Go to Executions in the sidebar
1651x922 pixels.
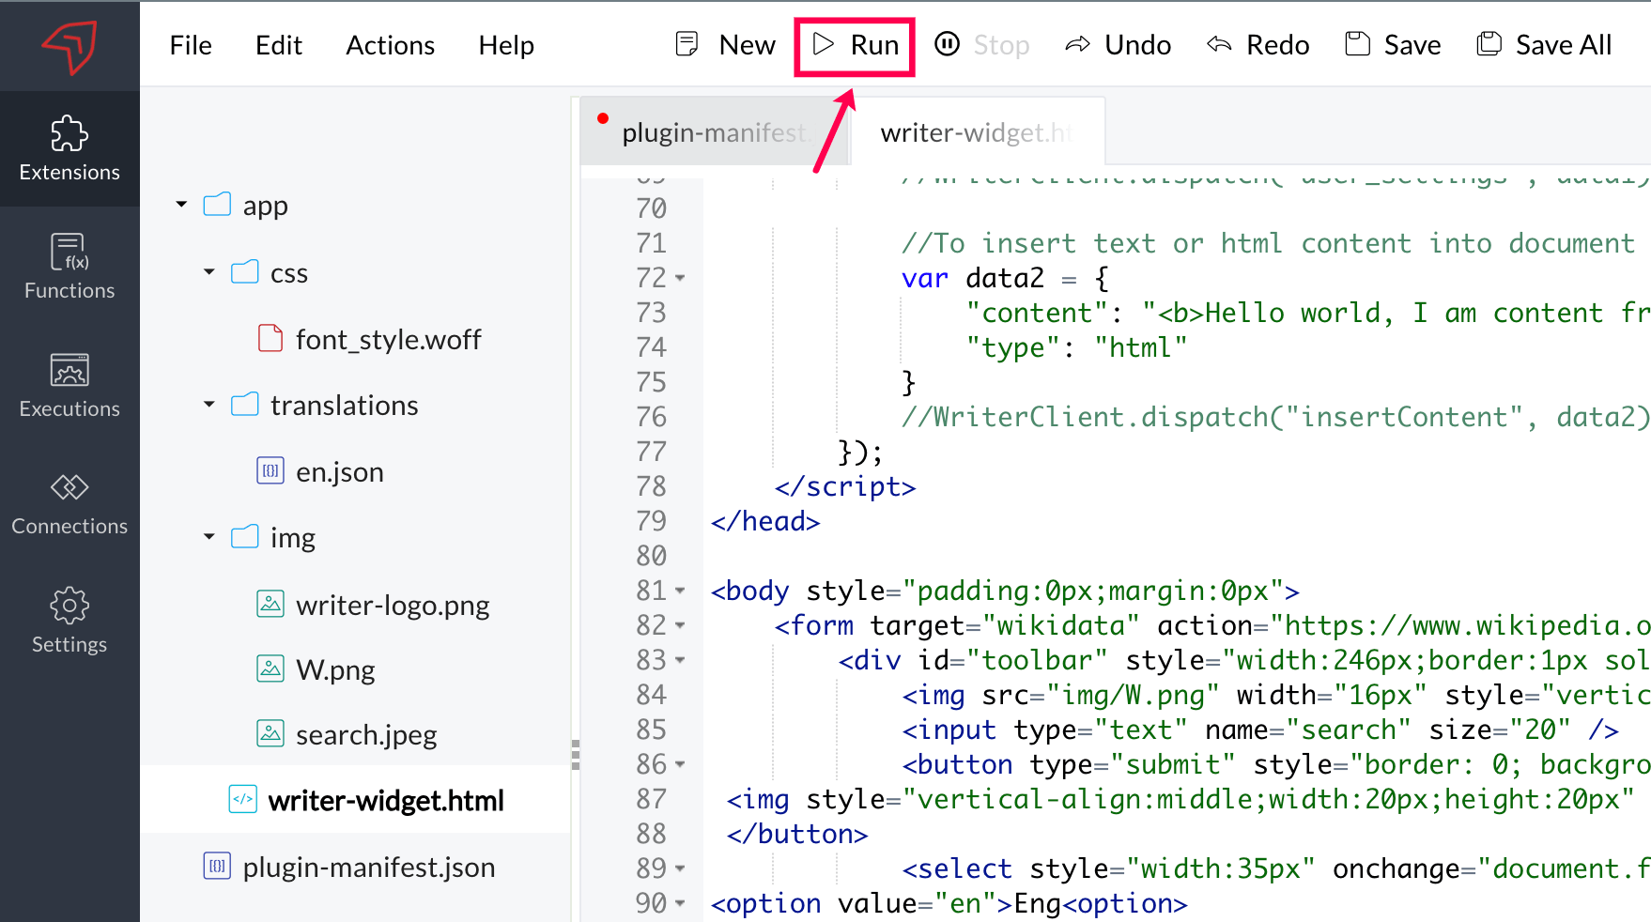point(69,385)
